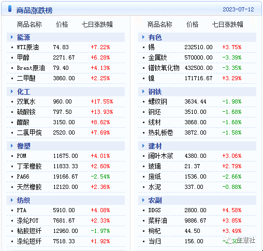Open the 能源 category heading
This screenshot has width=263, height=251.
point(23,37)
